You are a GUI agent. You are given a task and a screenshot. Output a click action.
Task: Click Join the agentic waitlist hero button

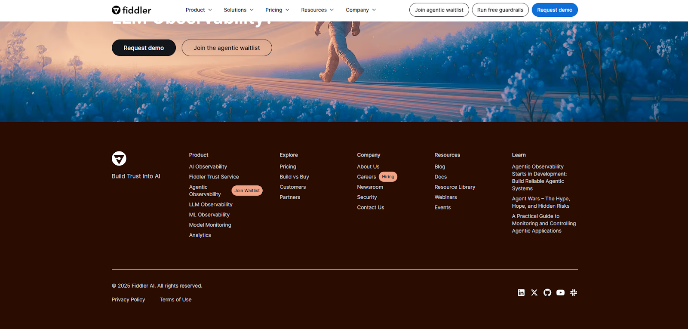[x=227, y=48]
